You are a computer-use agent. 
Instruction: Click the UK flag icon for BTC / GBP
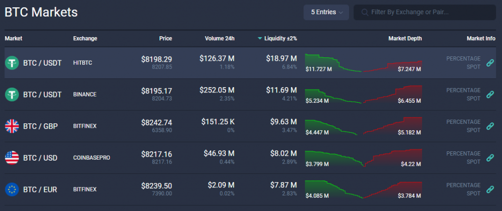point(12,126)
